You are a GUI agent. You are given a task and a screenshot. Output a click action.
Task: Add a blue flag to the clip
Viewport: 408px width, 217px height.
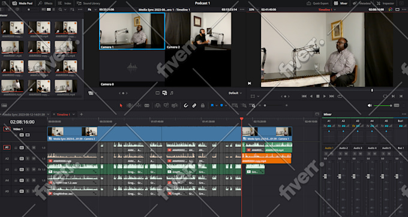point(212,106)
